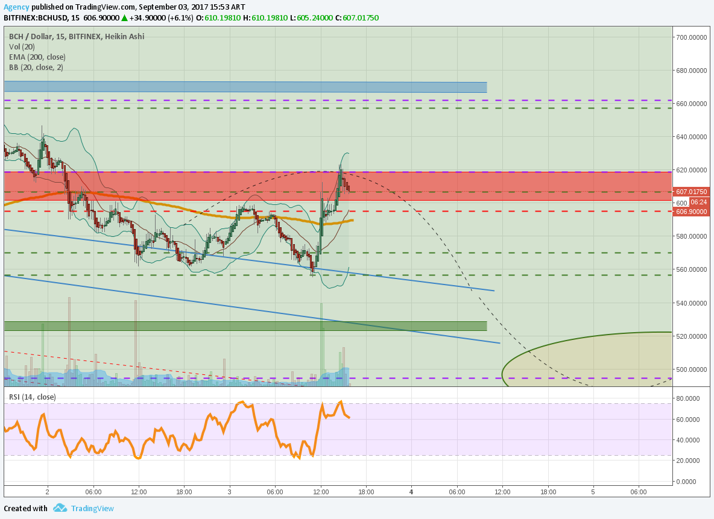Click the 06:24 bar countdown label
714x519 pixels.
click(x=699, y=202)
